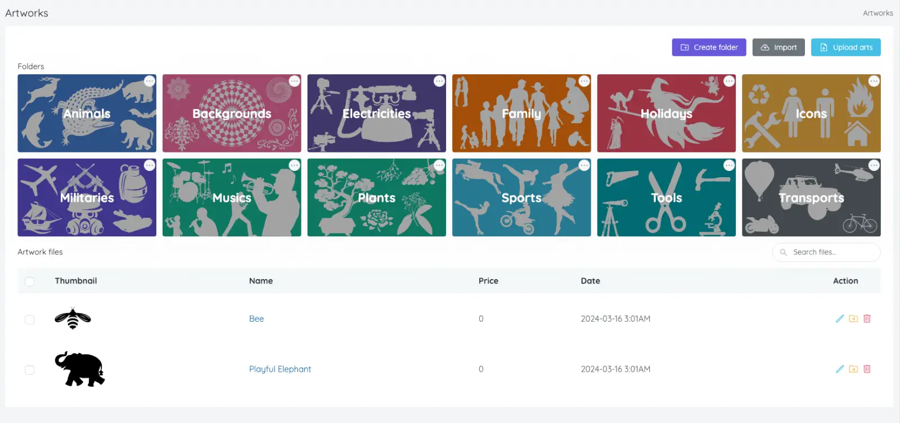Select the Playful Elephant row checkbox

click(30, 370)
